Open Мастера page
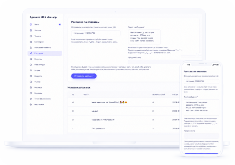 [x=45, y=87]
